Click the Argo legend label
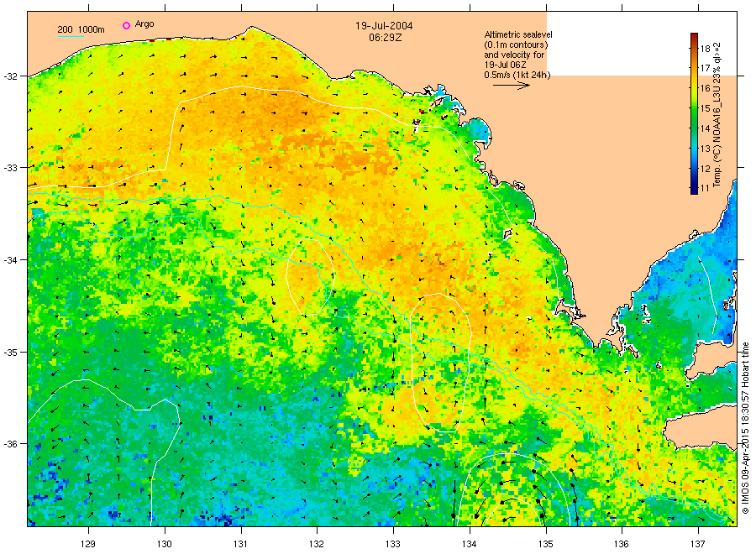Image resolution: width=756 pixels, height=554 pixels. point(144,24)
